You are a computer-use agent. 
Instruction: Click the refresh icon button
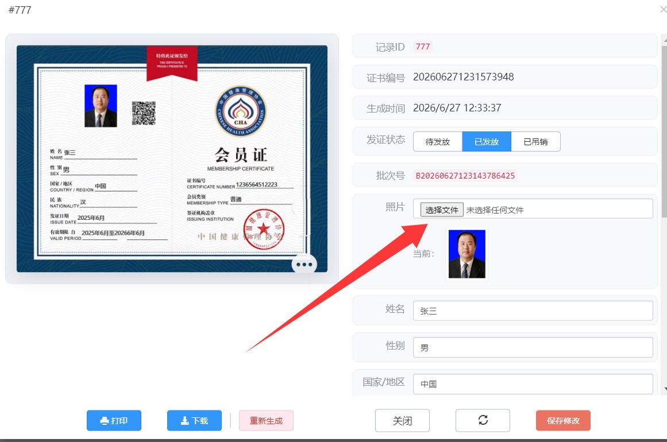click(483, 420)
